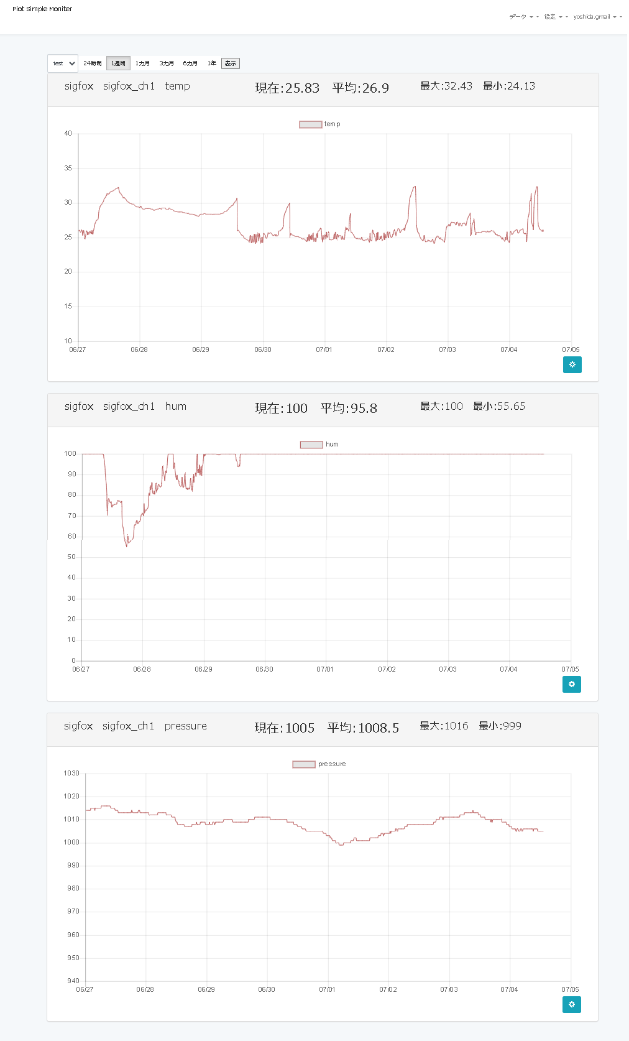Click the lowest dip on the hum line
This screenshot has height=1041, width=629.
coord(127,546)
